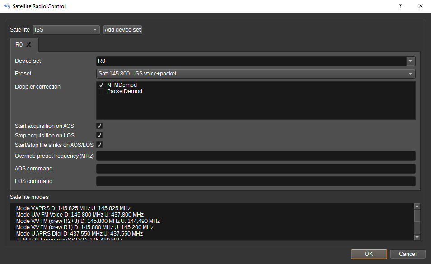Open the Preset combo box
The image size is (431, 264).
pyautogui.click(x=256, y=74)
